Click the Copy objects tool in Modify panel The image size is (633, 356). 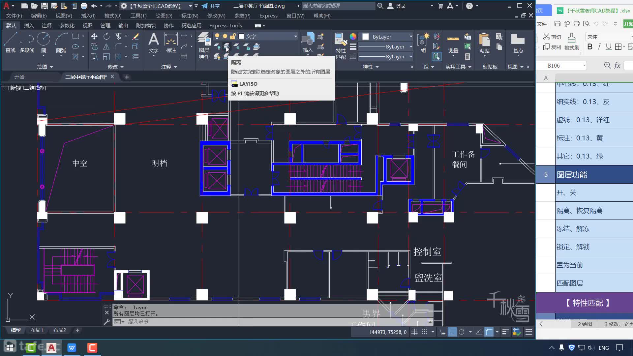click(94, 46)
